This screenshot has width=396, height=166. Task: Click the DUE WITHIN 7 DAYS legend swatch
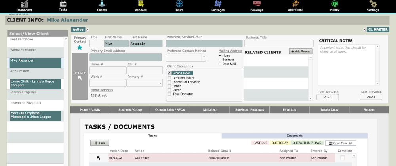pyautogui.click(x=307, y=143)
